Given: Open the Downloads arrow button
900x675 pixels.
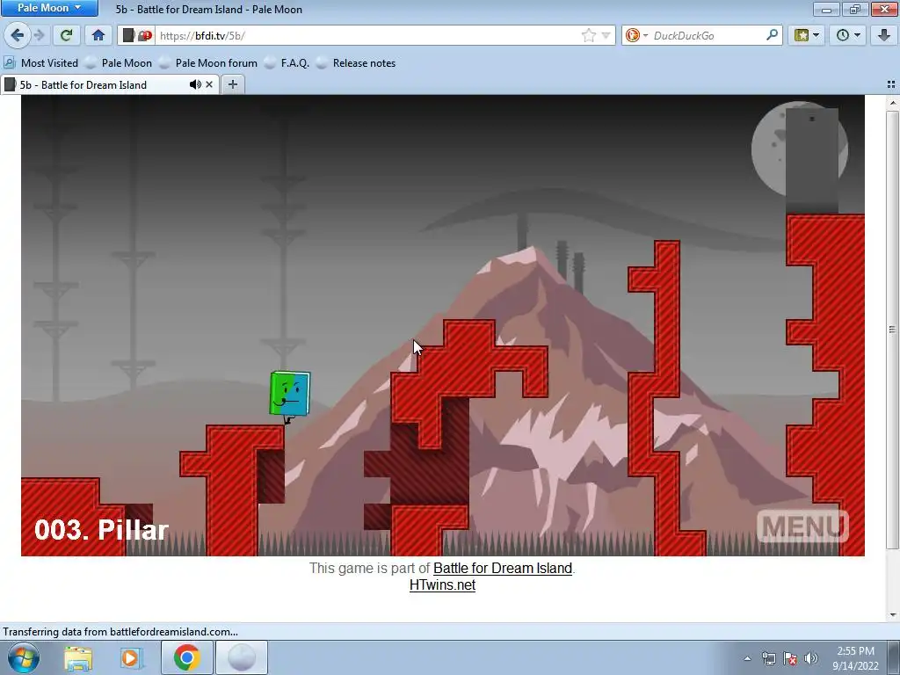Looking at the screenshot, I should coord(884,35).
